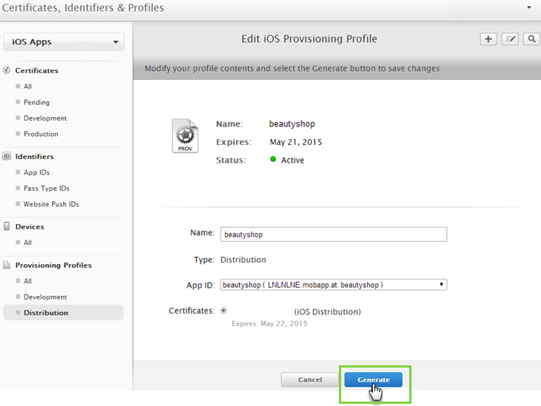Click the edit pencil icon
Screen dimensions: 541x406
[509, 39]
